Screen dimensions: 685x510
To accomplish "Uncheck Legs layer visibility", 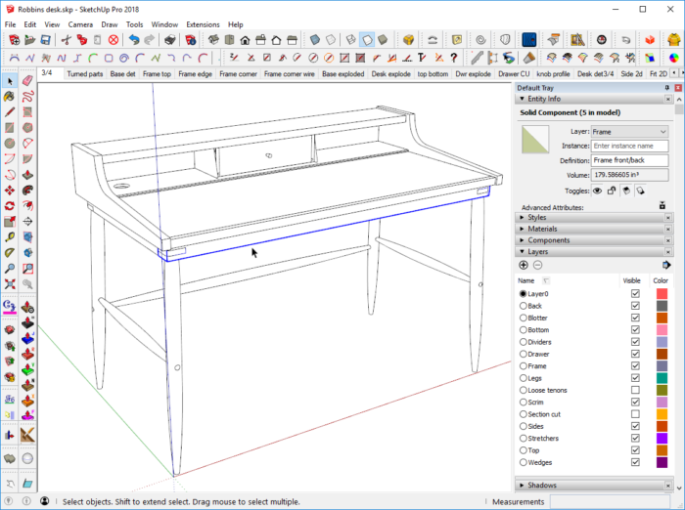I will coord(635,378).
